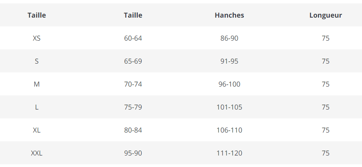Screen dimensions: 362x167
Task: Click the 80-84 waist cell
Action: click(133, 130)
